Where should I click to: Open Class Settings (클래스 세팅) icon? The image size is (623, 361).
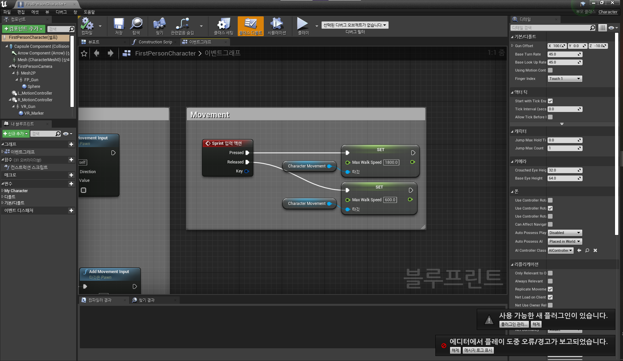pyautogui.click(x=224, y=26)
